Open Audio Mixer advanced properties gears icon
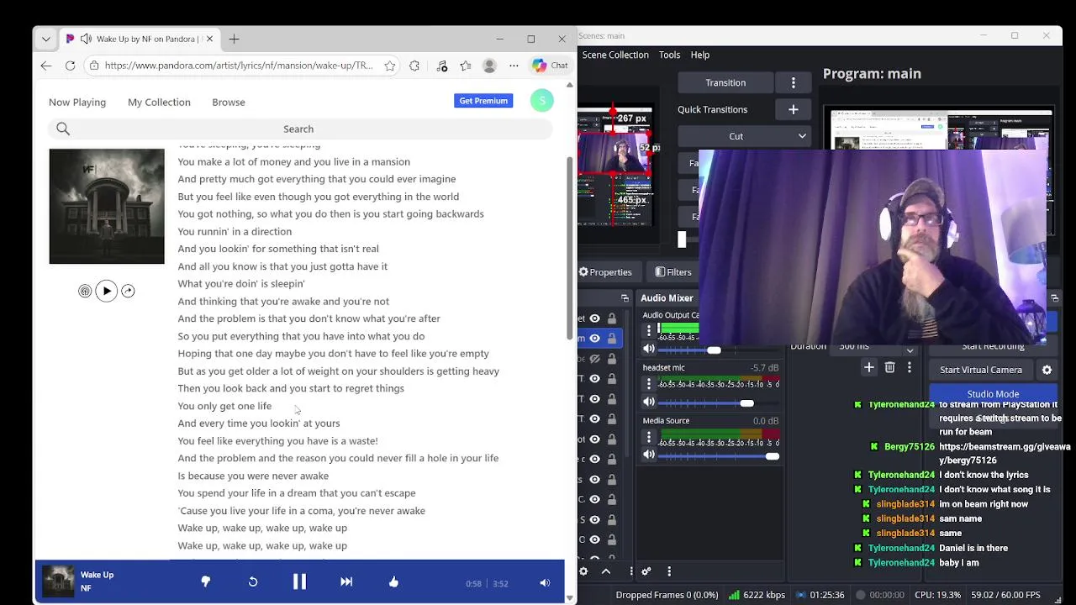Viewport: 1076px width, 605px height. [x=646, y=571]
